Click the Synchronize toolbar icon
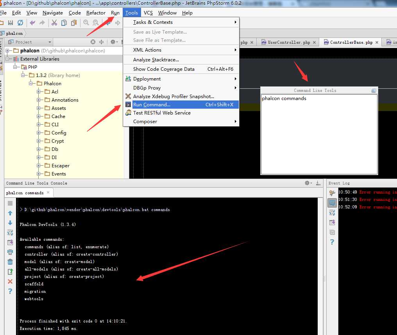The width and height of the screenshot is (397, 335). point(20,23)
